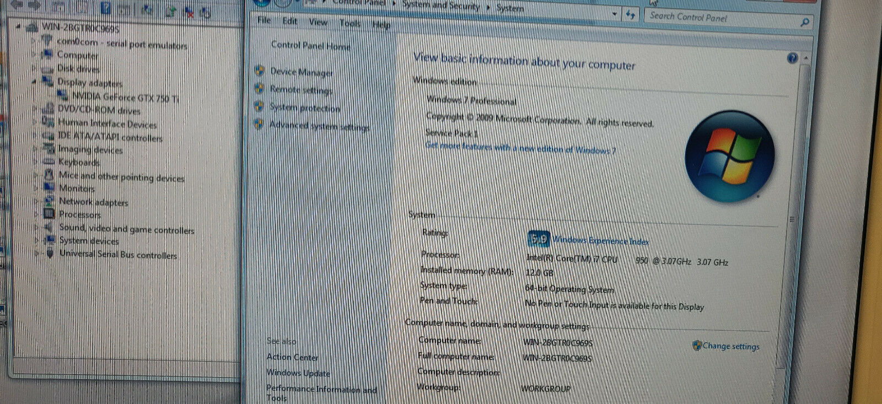Expand the com0com serial port emulators node
Image resolution: width=882 pixels, height=404 pixels.
34,41
